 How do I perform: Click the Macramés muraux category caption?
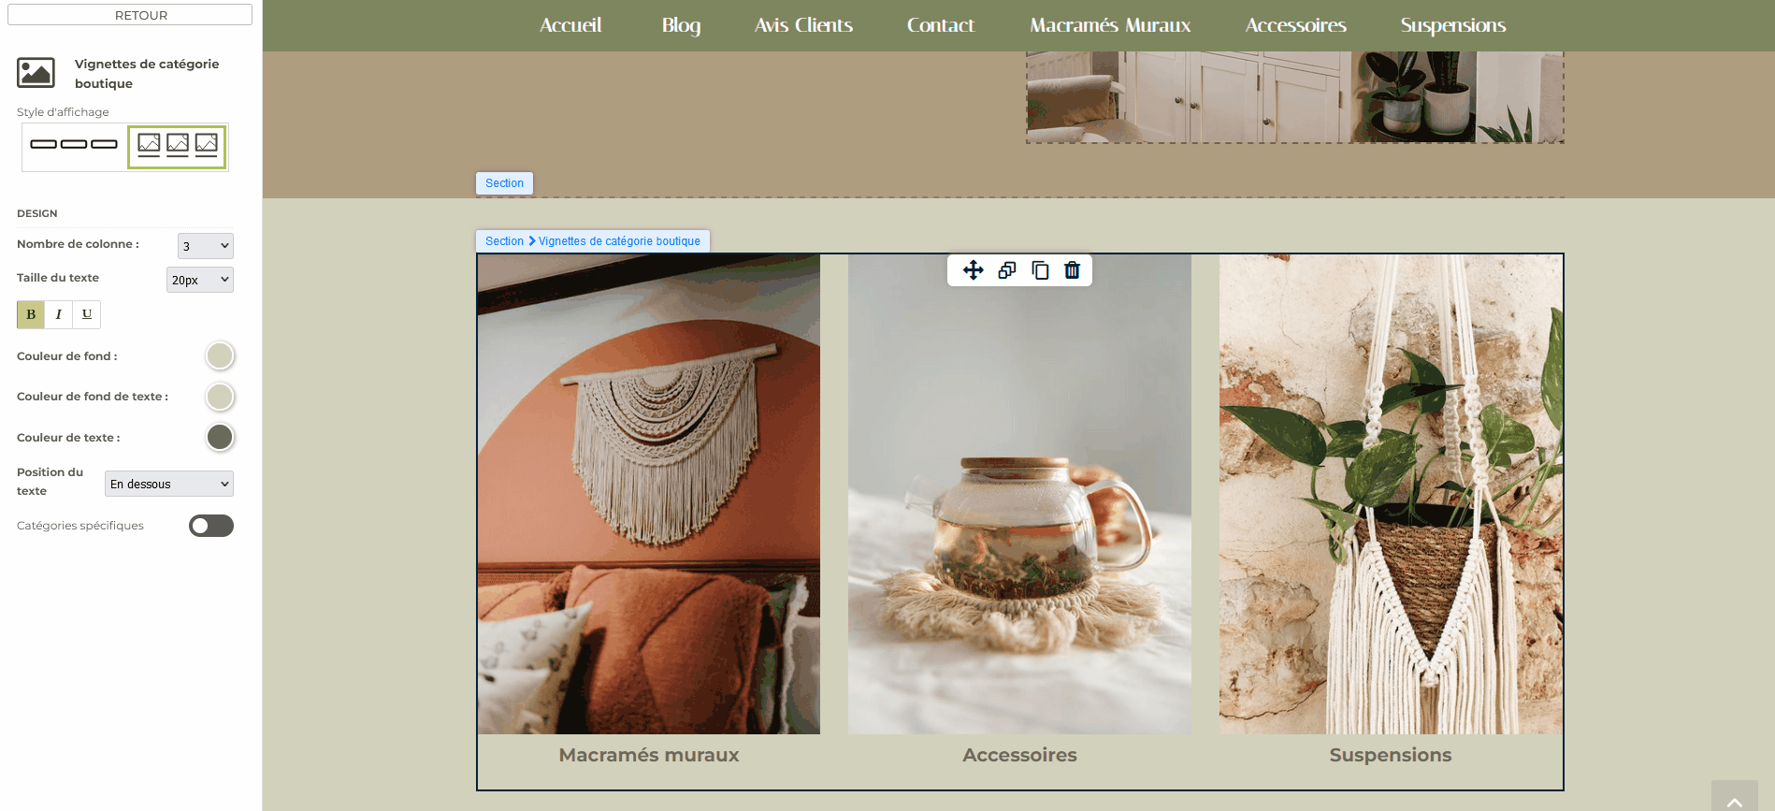coord(649,755)
